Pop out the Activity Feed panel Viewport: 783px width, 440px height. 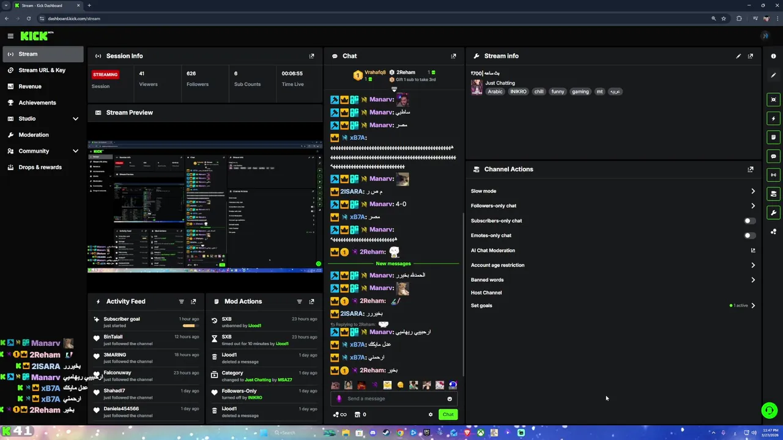click(193, 301)
